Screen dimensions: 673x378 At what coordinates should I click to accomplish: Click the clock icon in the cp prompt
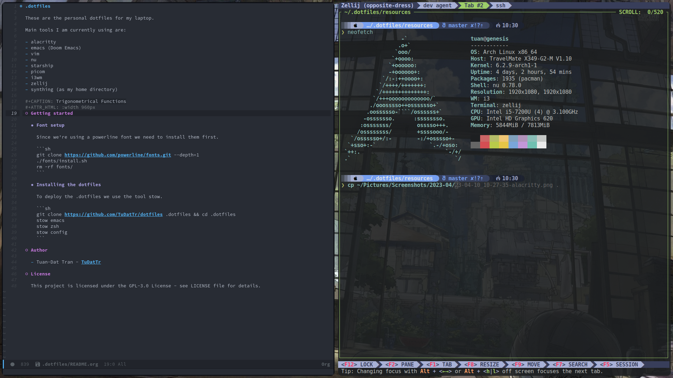498,178
